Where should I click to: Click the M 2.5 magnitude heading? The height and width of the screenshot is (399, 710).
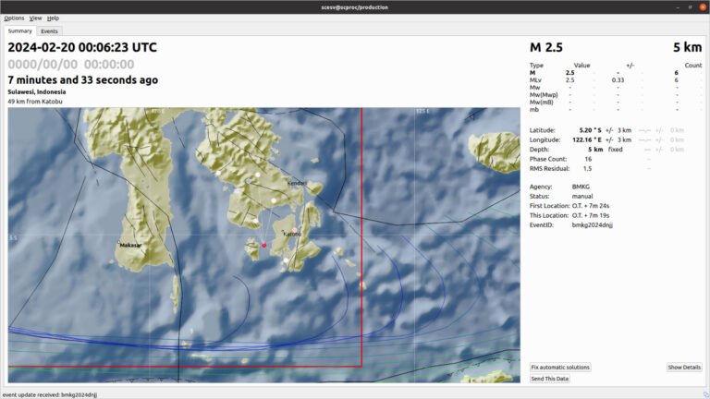(x=546, y=47)
